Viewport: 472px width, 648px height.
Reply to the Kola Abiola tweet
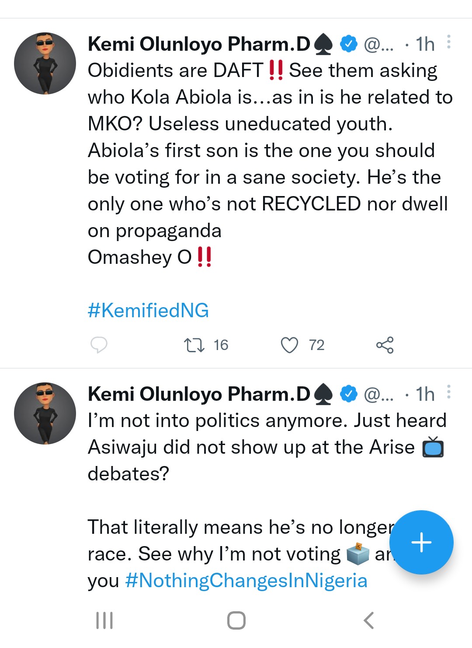[x=99, y=345]
